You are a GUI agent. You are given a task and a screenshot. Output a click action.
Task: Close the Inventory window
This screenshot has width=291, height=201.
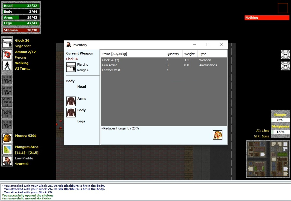221,45
